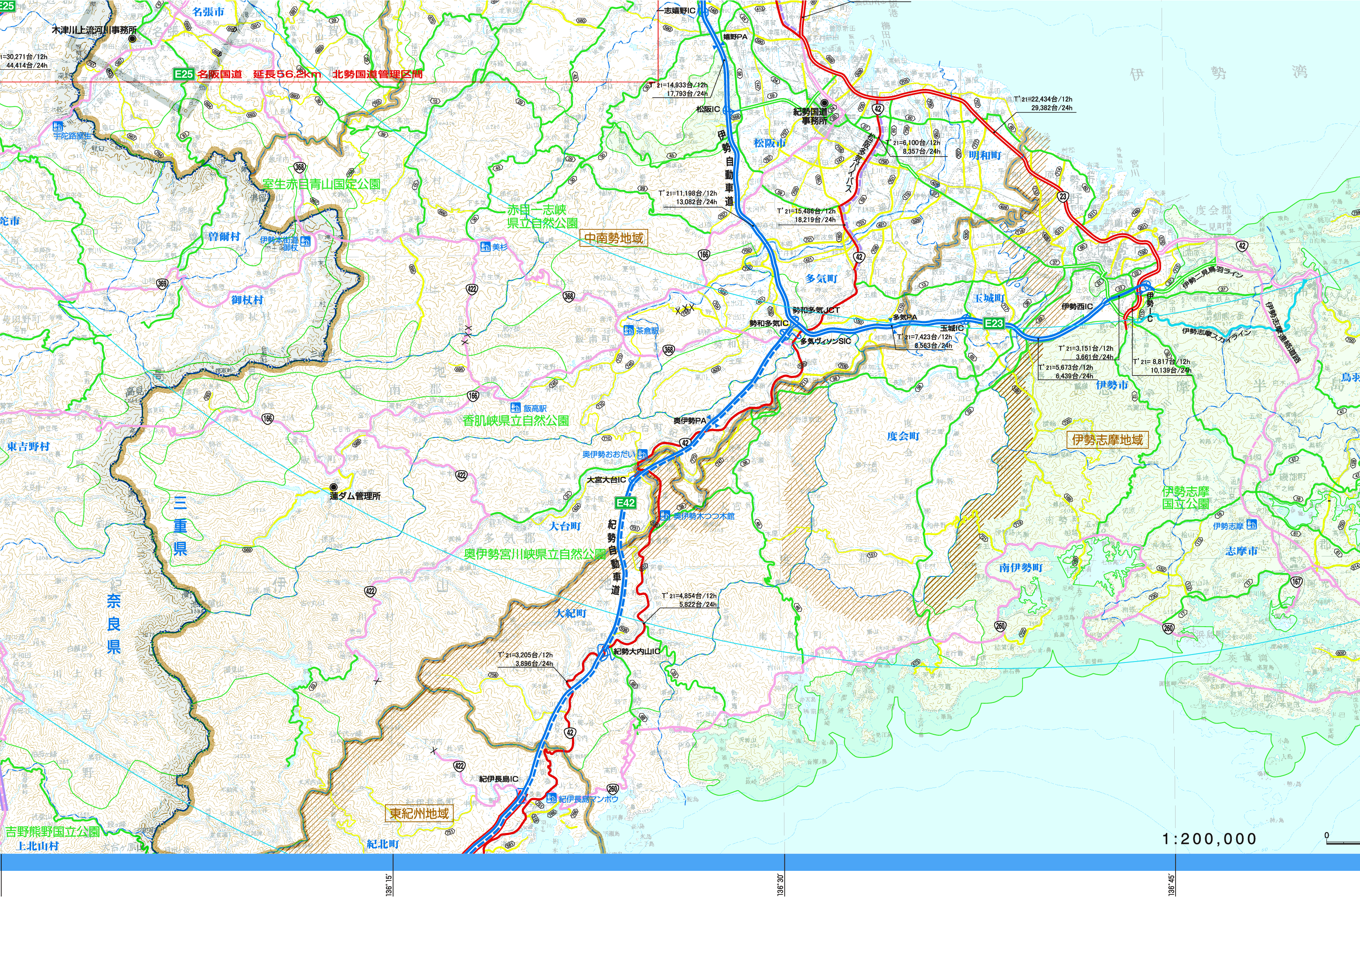Click the 奥伊勢木つつ木館 station icon
The height and width of the screenshot is (962, 1360).
tap(666, 515)
